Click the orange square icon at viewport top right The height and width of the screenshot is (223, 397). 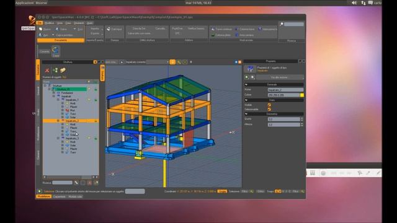(239, 62)
